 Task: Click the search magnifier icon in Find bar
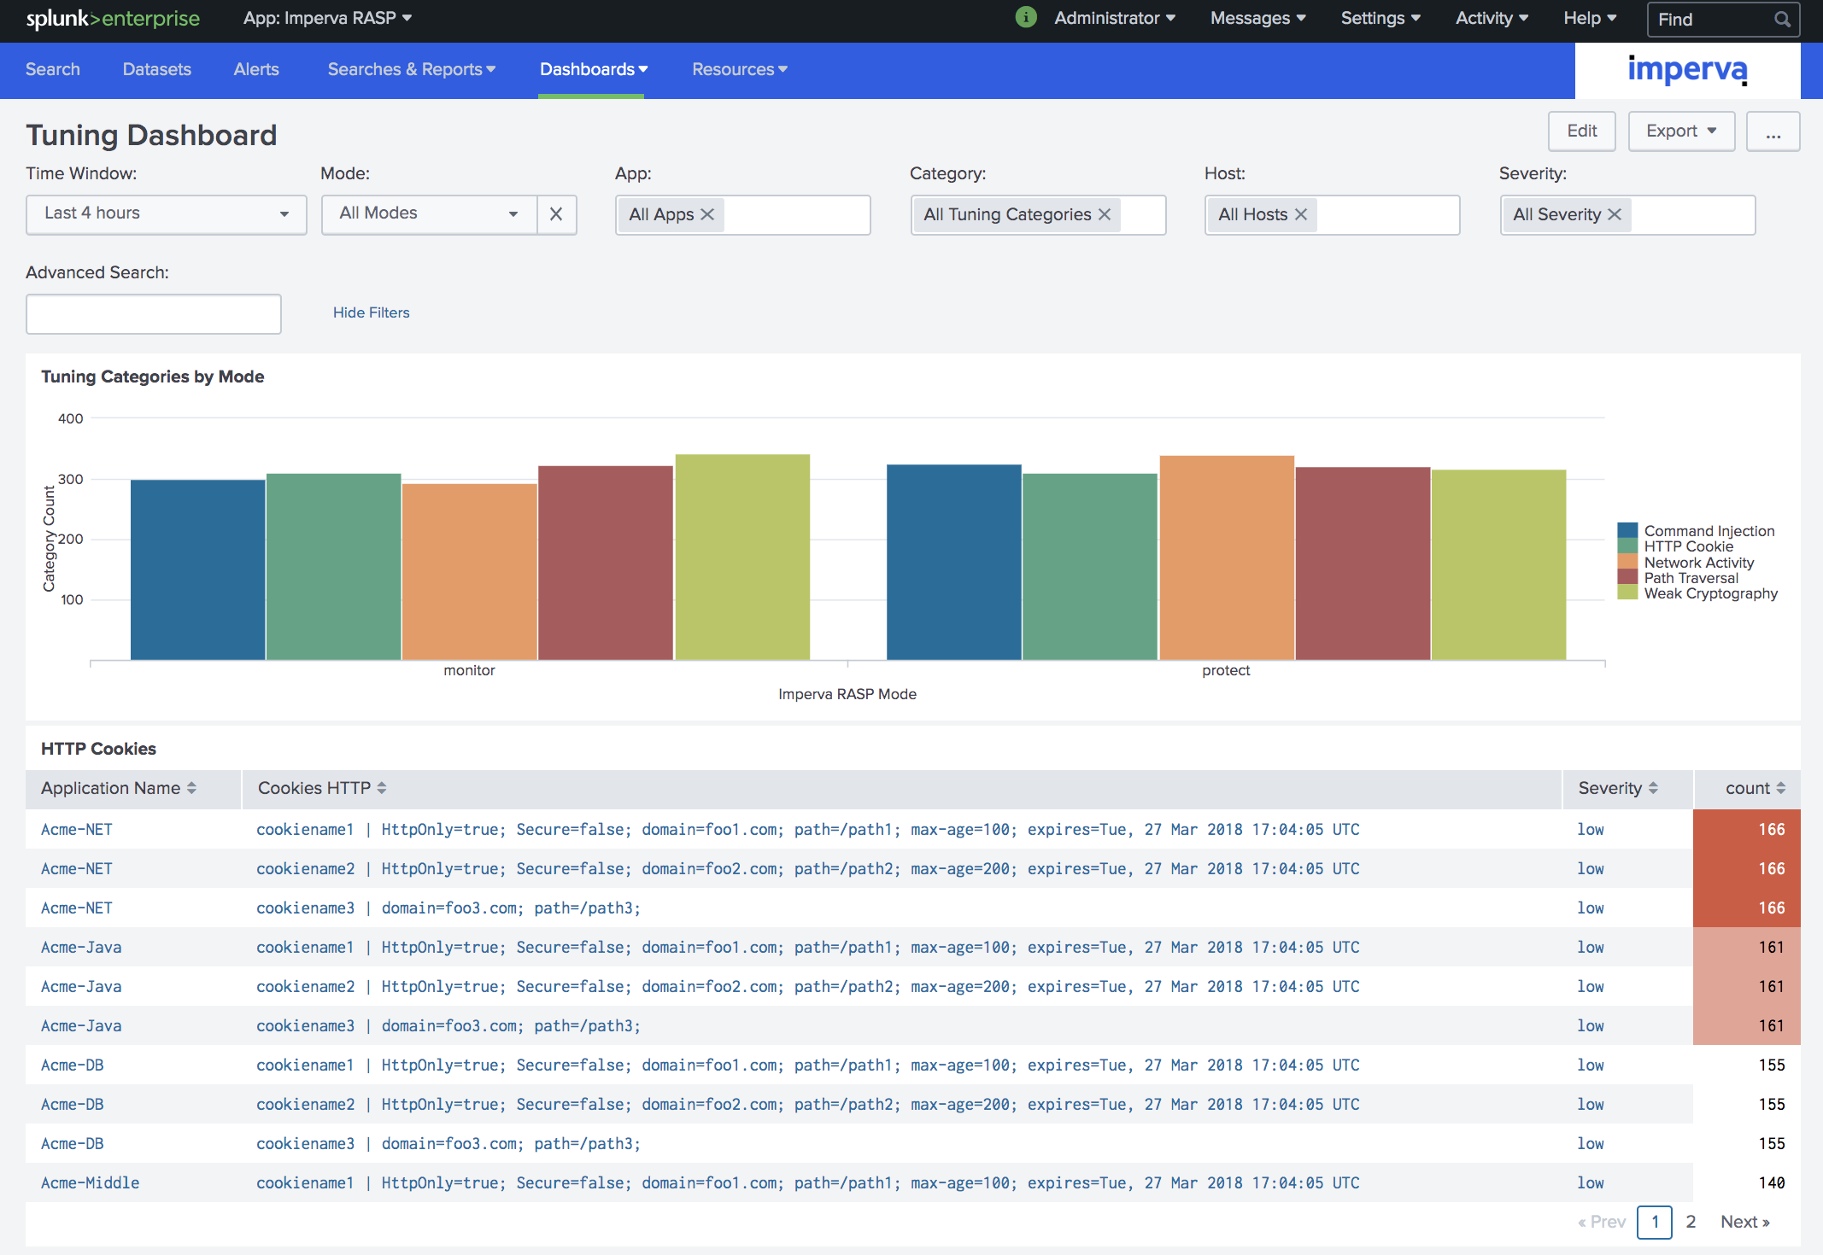1782,19
